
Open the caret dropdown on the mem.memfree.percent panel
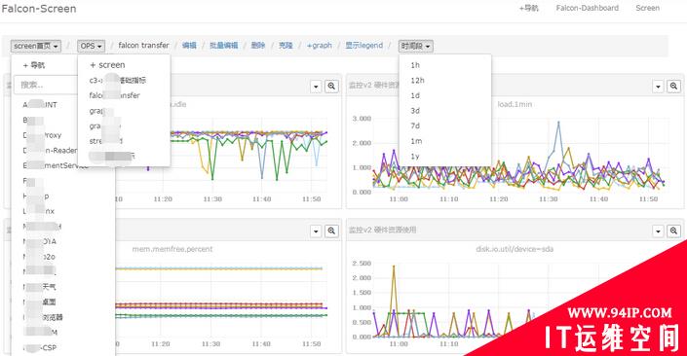click(x=316, y=231)
